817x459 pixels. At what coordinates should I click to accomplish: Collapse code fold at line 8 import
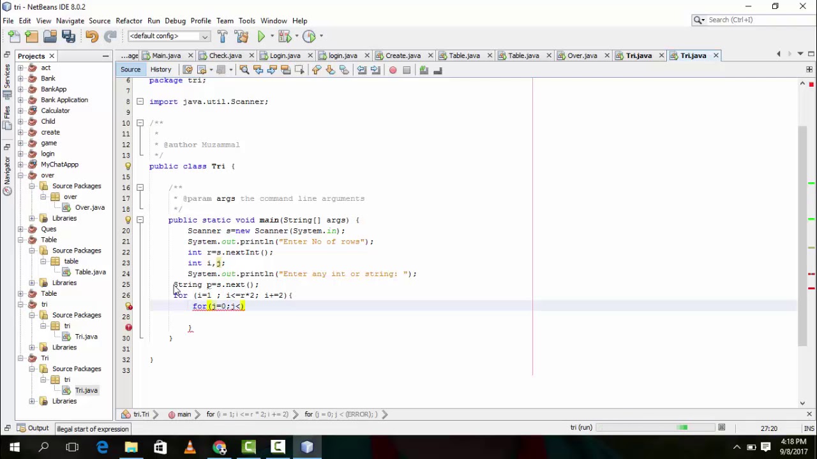[140, 102]
